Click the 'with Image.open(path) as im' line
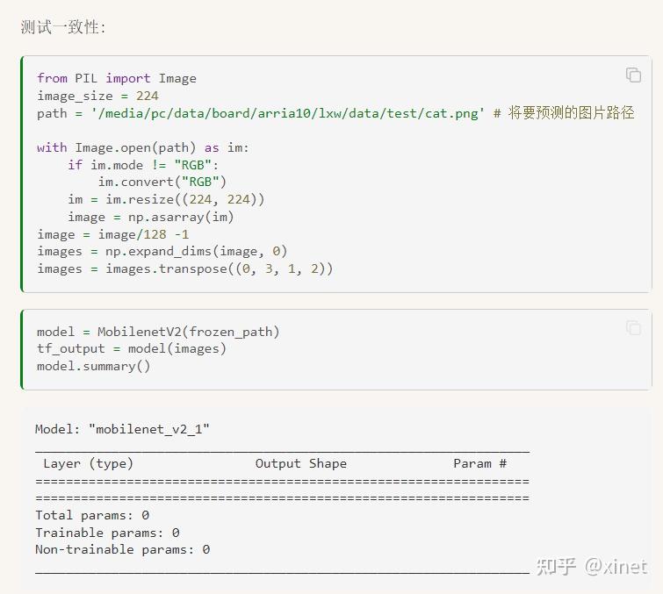The image size is (663, 594). click(x=143, y=147)
